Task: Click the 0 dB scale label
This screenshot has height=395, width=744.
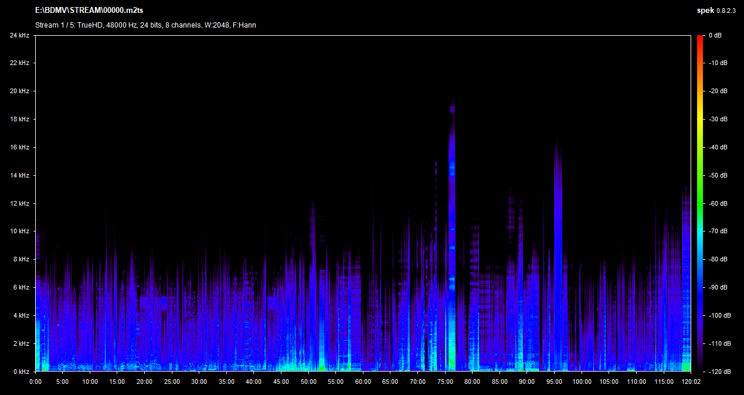Action: (715, 36)
